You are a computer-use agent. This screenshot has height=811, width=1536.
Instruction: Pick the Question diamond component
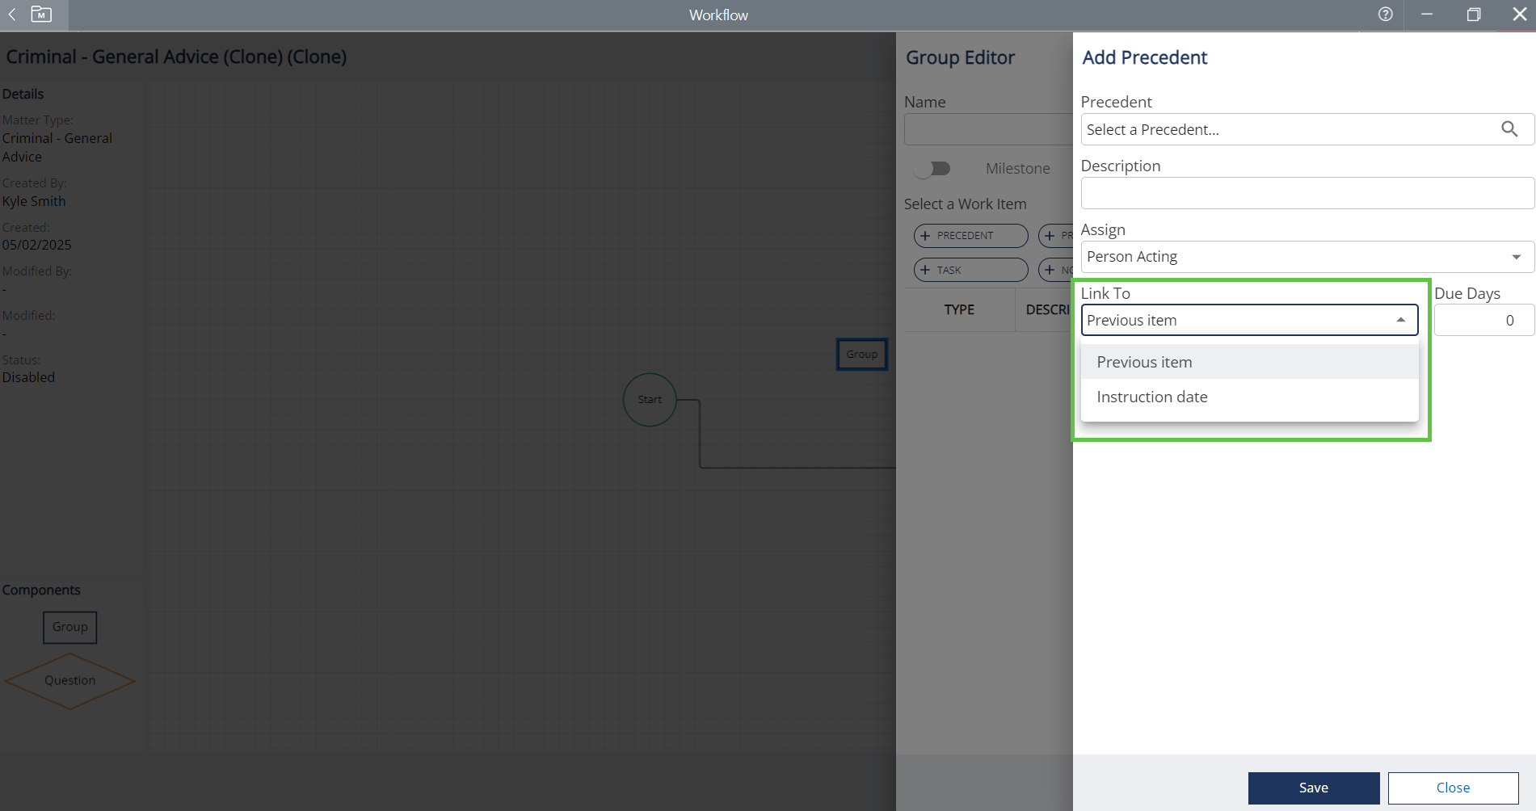pos(70,681)
